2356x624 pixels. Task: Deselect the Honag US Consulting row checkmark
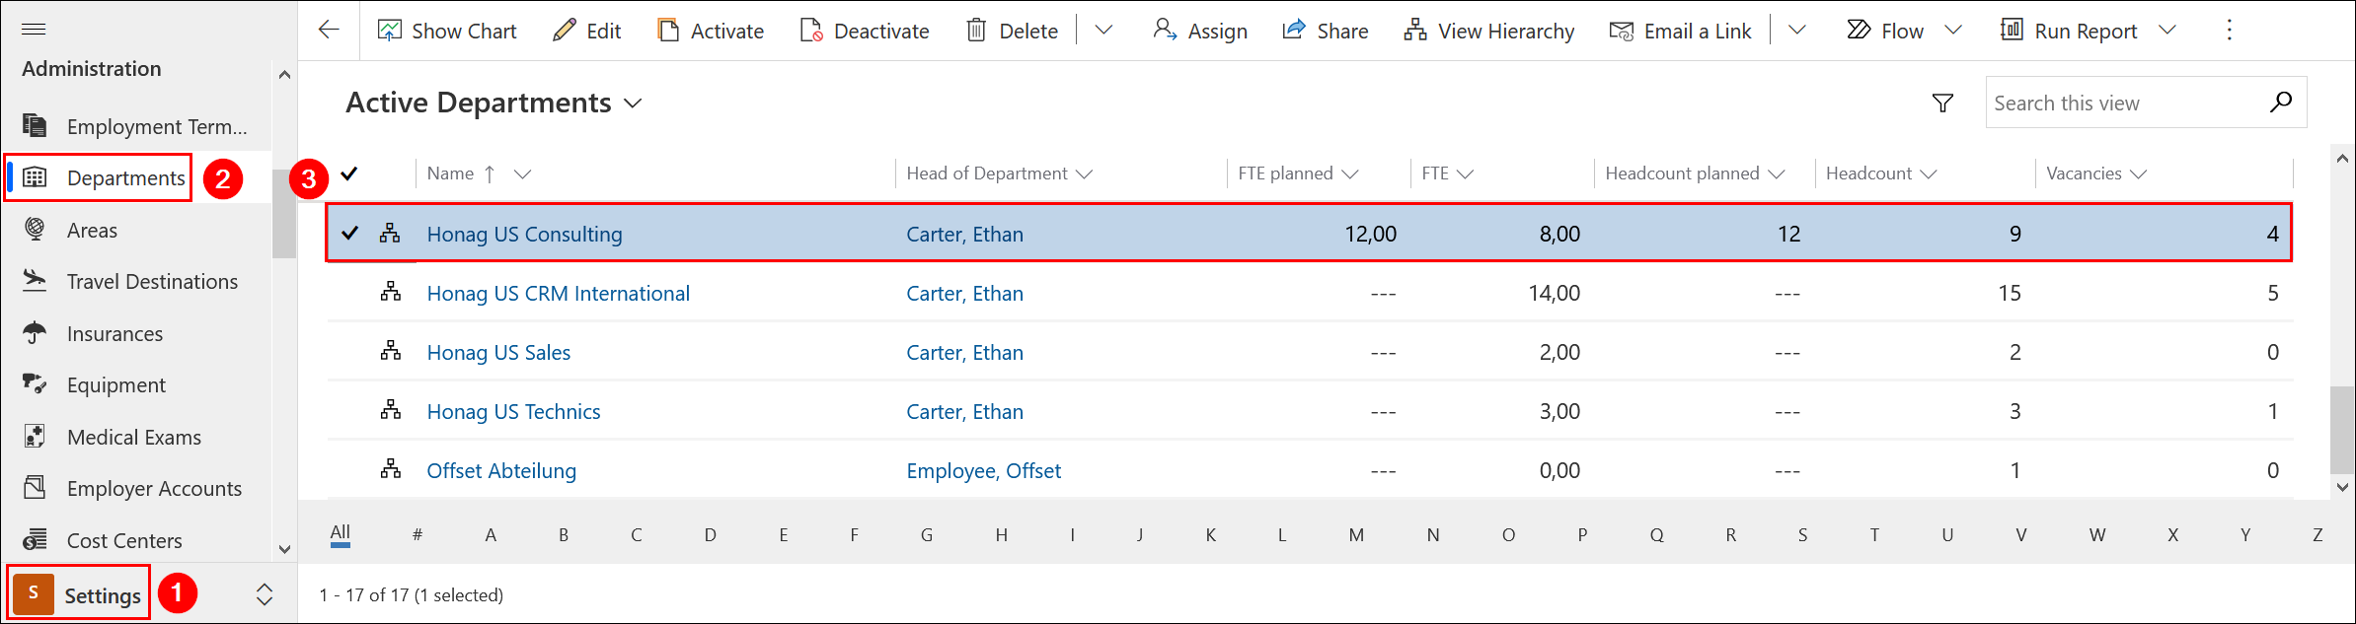(x=349, y=234)
